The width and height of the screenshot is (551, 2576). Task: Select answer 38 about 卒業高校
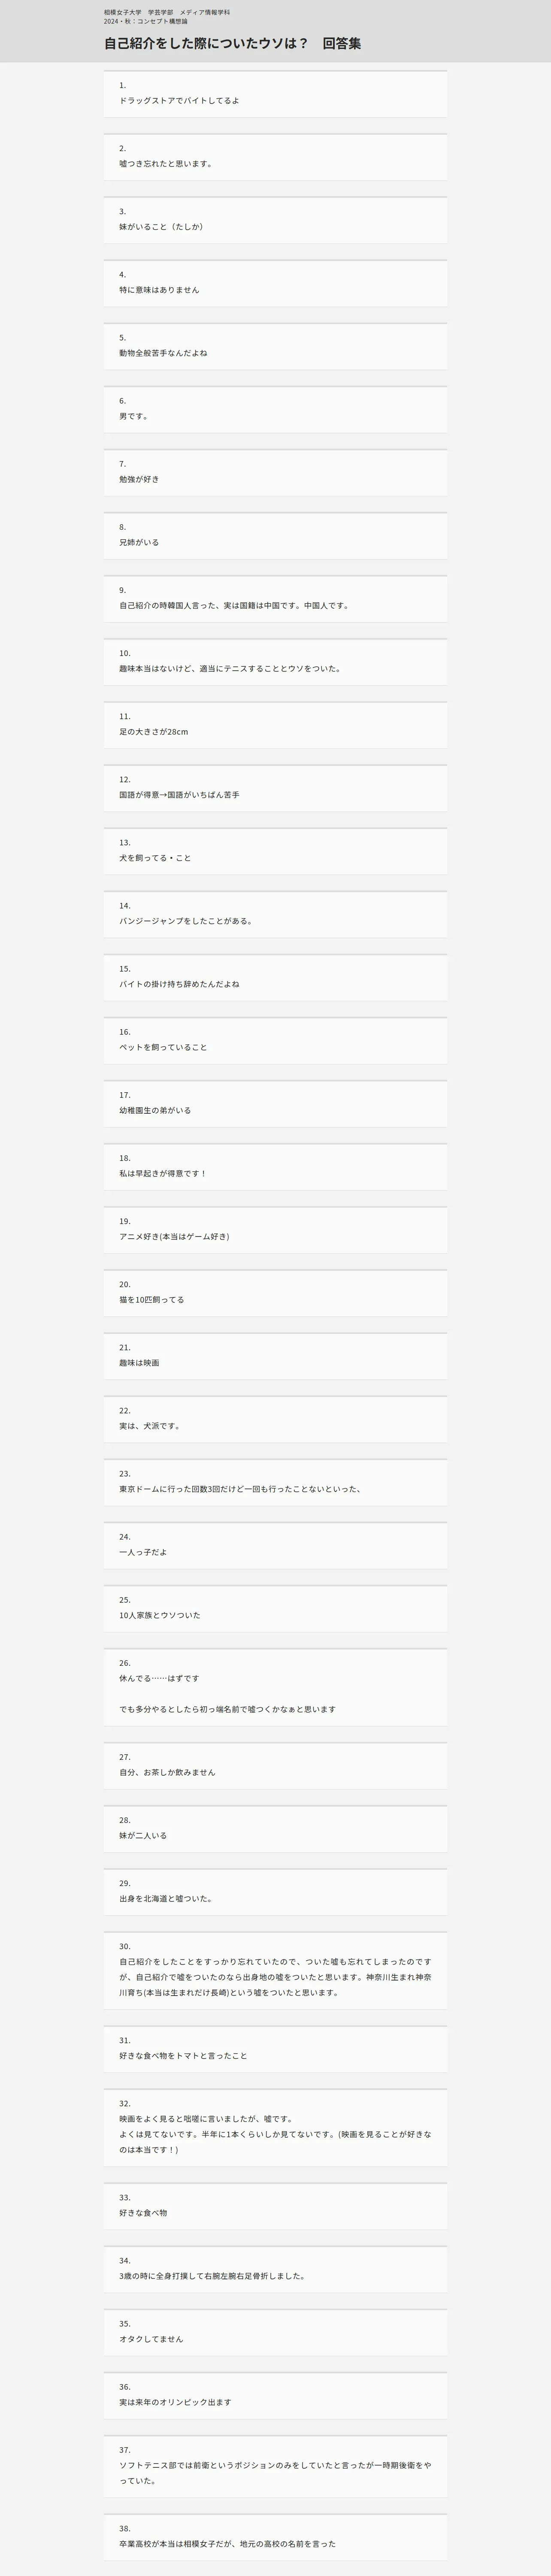pos(275,2537)
